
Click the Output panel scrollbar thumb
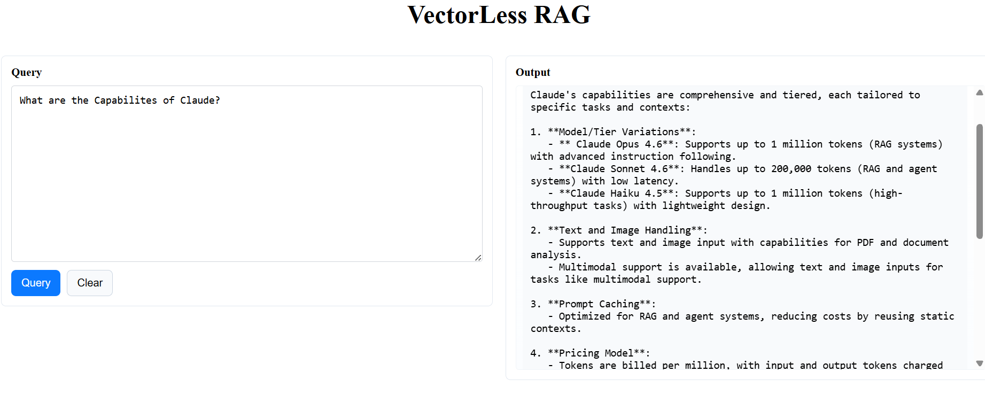[979, 181]
